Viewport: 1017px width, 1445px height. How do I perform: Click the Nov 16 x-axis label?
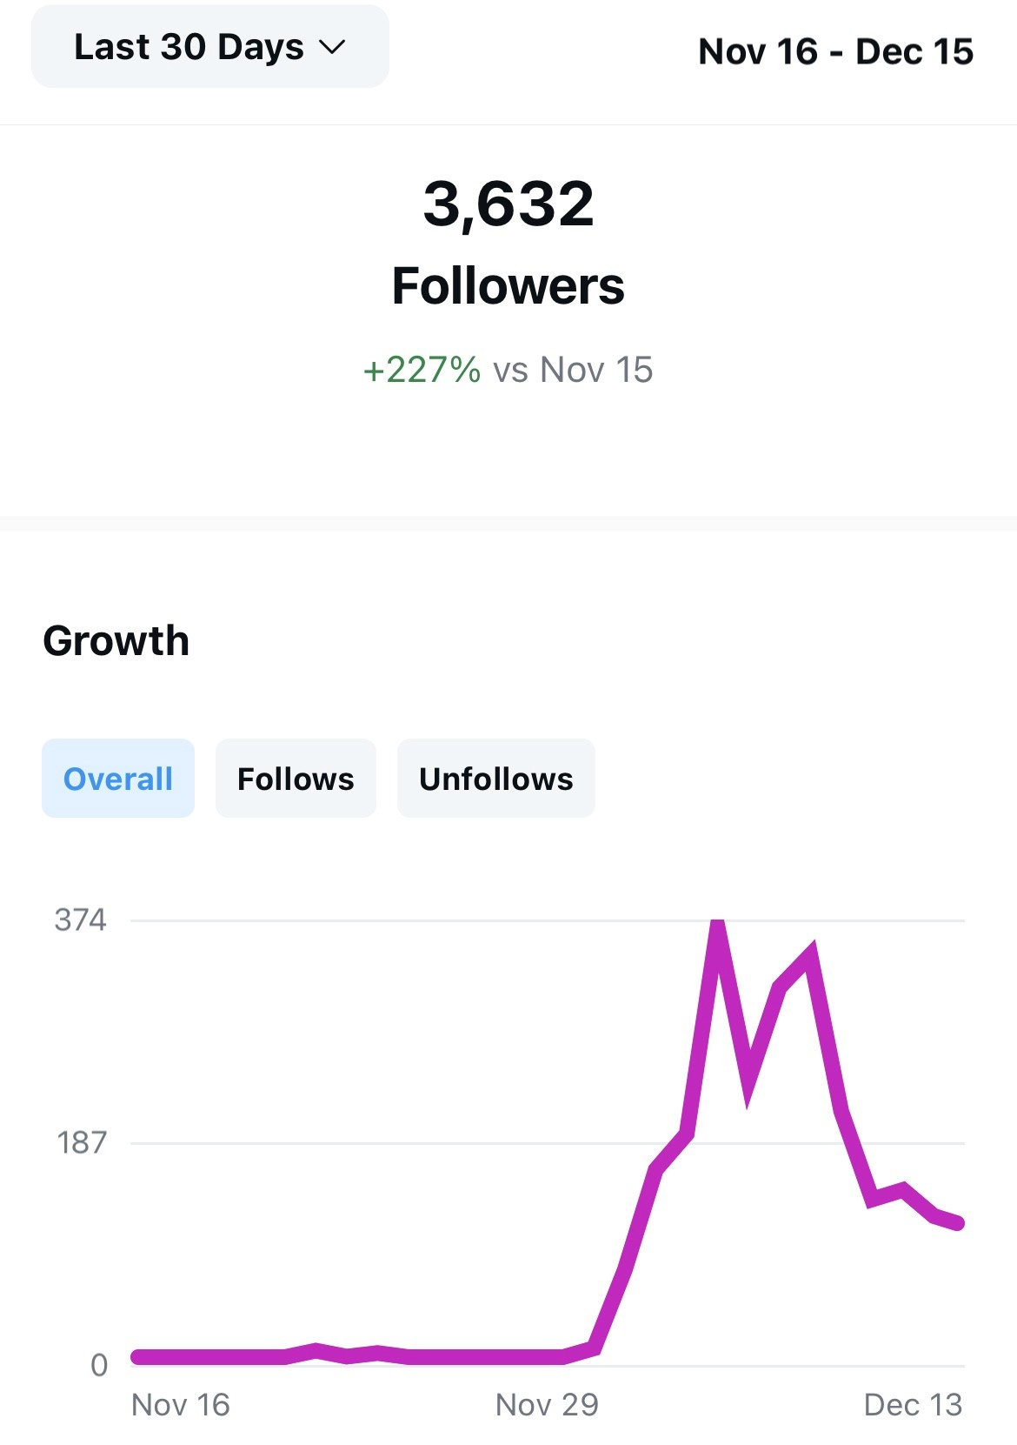coord(180,1405)
